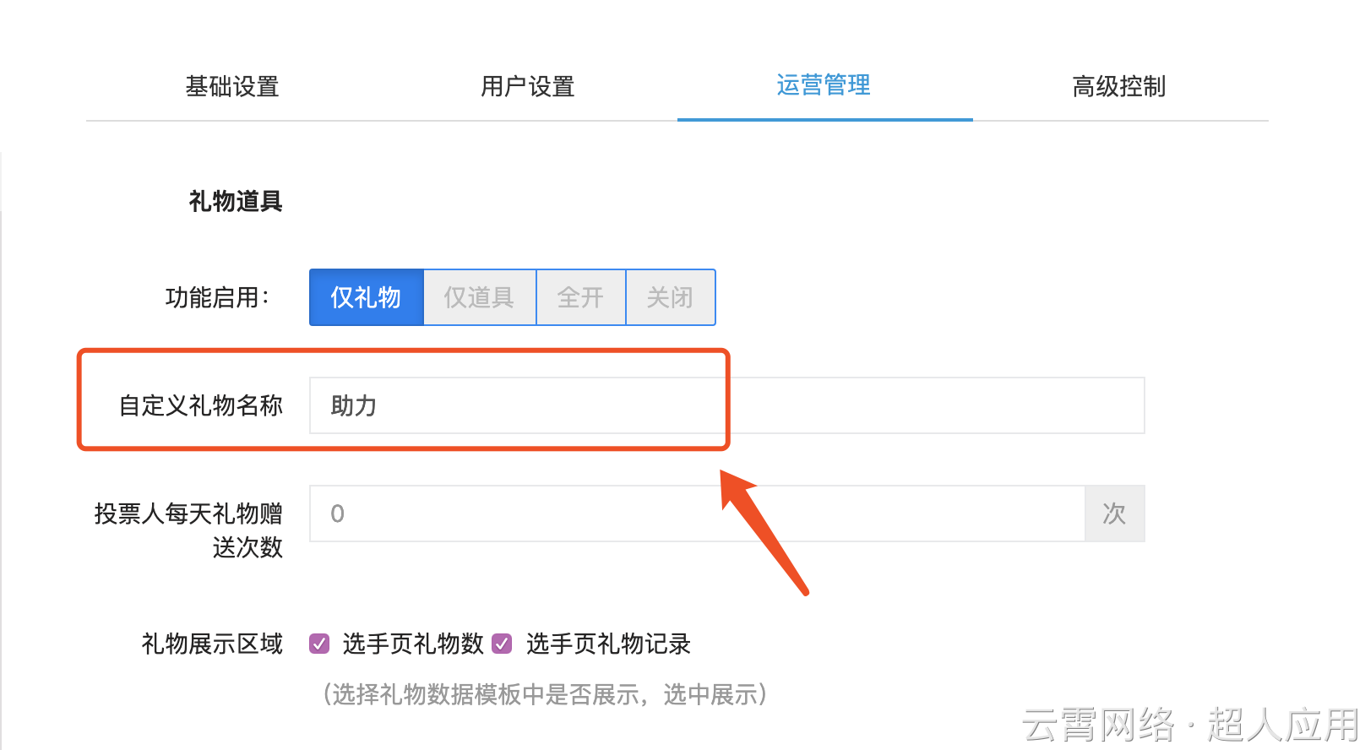Click the 选手页礼物记录 label text
The height and width of the screenshot is (750, 1365).
click(x=609, y=644)
